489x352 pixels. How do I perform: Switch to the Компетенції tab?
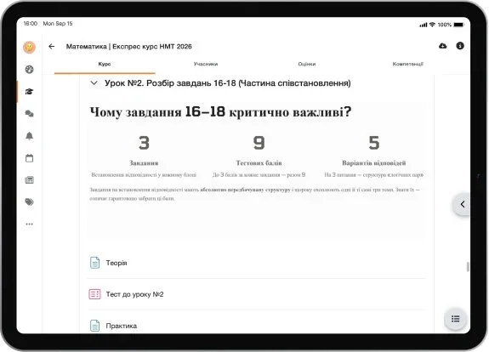point(407,64)
